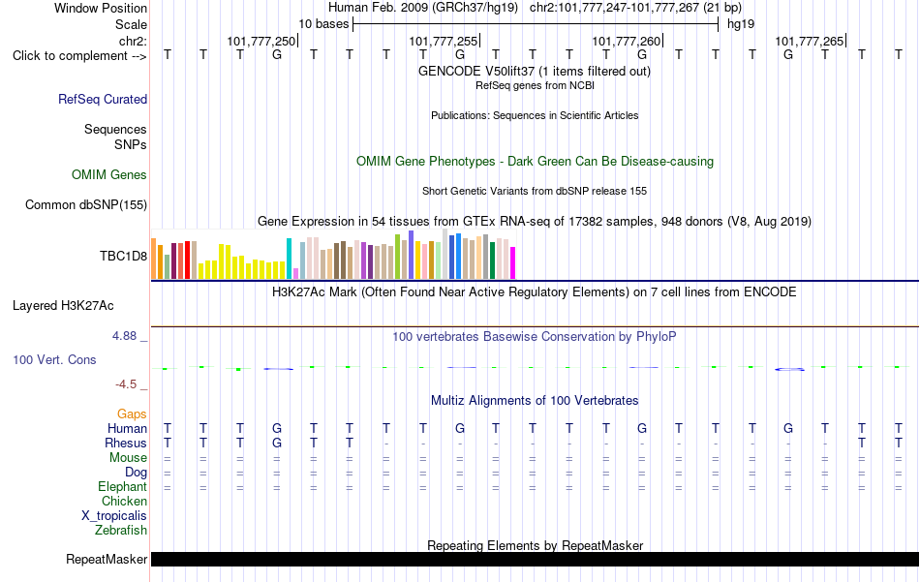Click the H3K27Ac Mark ENCODE track title
Screen dimensions: 920x582
(535, 292)
